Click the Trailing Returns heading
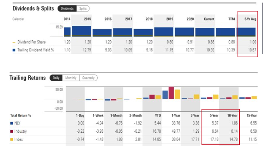 point(28,78)
